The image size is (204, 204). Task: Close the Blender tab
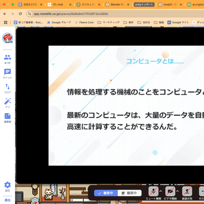(x=128, y=5)
